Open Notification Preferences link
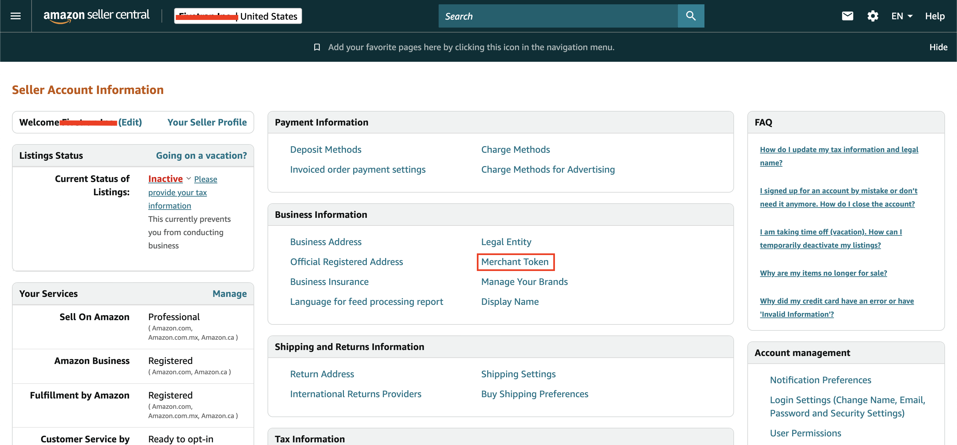The image size is (957, 445). pyautogui.click(x=820, y=380)
